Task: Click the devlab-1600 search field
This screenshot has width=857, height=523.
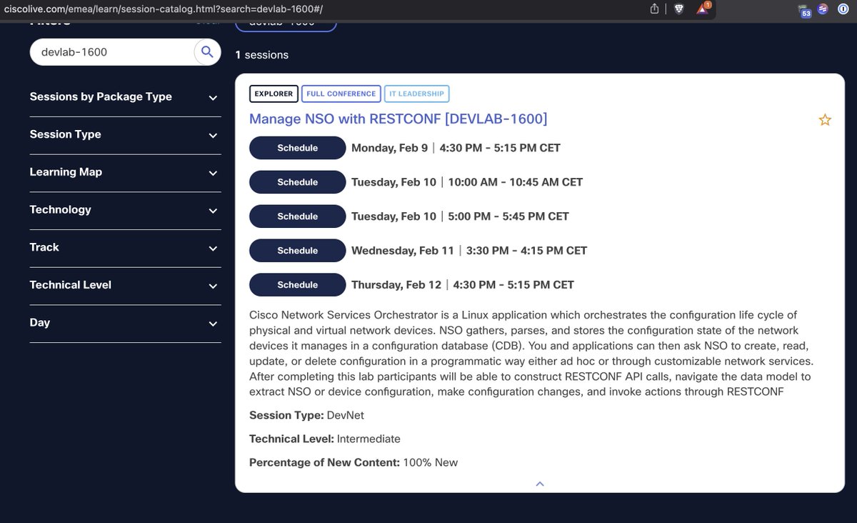Action: click(x=112, y=52)
